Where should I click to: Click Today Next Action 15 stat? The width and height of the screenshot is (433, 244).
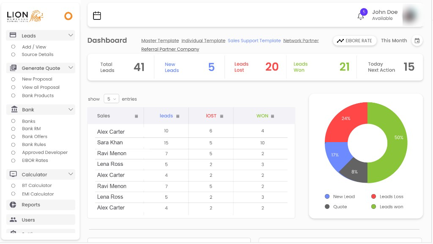pos(390,67)
